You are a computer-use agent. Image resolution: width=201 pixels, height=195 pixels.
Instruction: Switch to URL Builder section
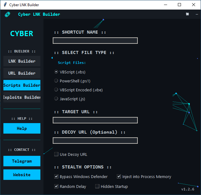tap(22, 73)
